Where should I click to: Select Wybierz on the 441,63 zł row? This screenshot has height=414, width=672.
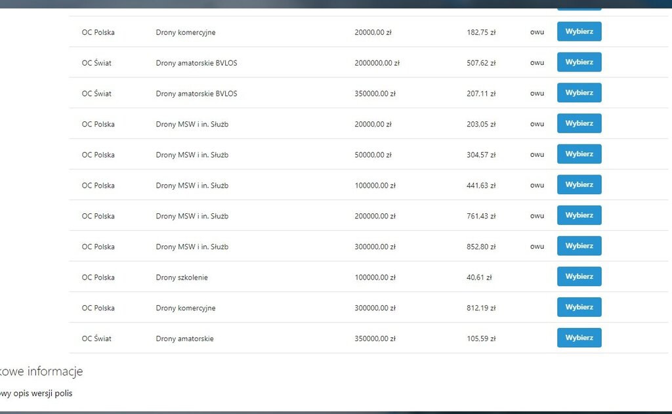(579, 185)
